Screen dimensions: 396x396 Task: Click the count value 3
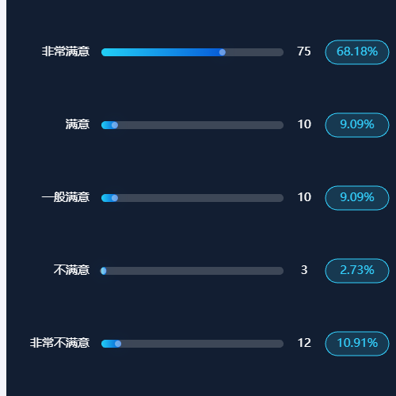(x=304, y=270)
